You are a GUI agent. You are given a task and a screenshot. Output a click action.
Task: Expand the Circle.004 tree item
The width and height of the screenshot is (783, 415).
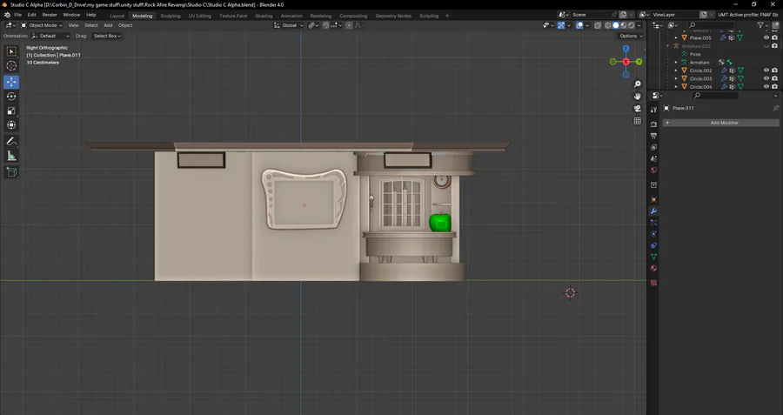tap(676, 87)
